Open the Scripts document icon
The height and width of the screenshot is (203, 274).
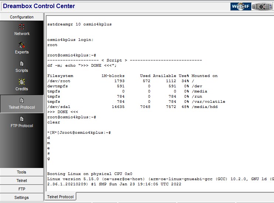point(22,63)
